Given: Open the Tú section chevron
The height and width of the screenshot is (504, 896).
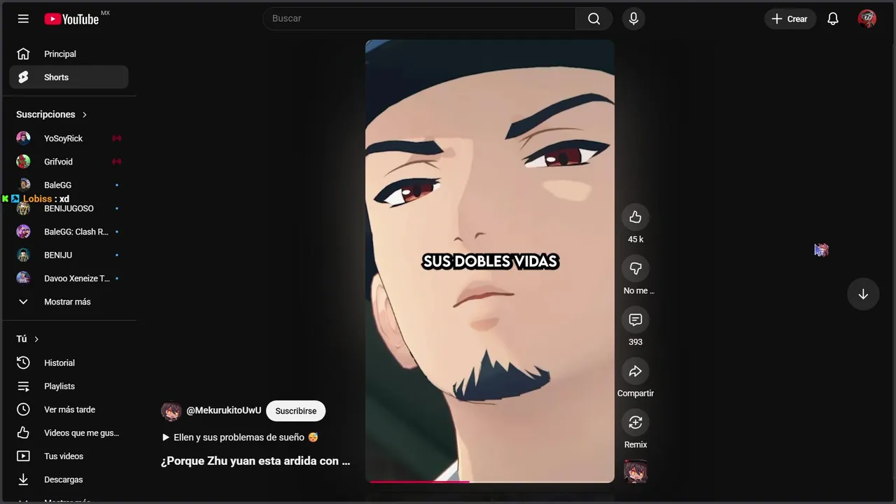Looking at the screenshot, I should pos(36,339).
